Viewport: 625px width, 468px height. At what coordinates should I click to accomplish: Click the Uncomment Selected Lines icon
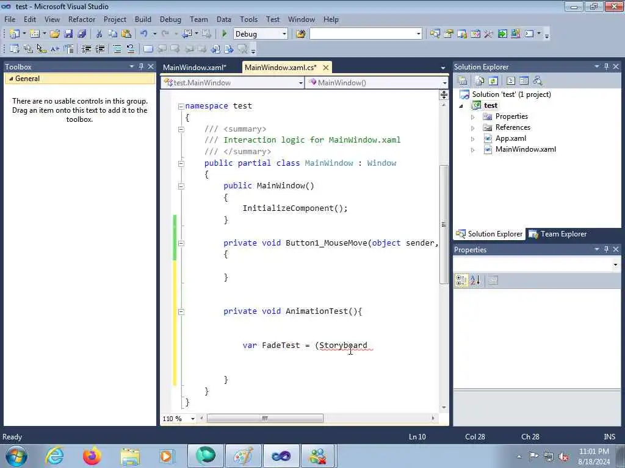click(x=131, y=49)
